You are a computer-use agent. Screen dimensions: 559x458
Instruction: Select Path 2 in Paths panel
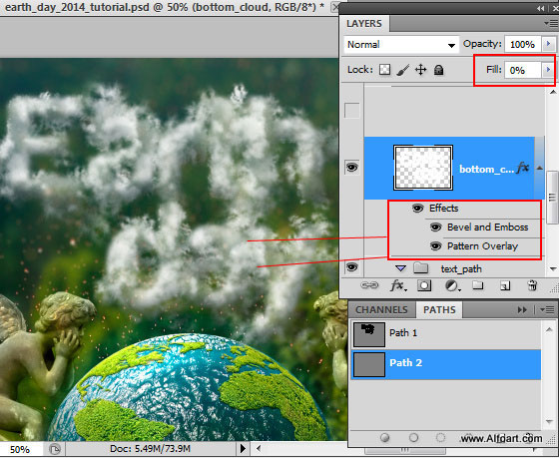[x=445, y=364]
